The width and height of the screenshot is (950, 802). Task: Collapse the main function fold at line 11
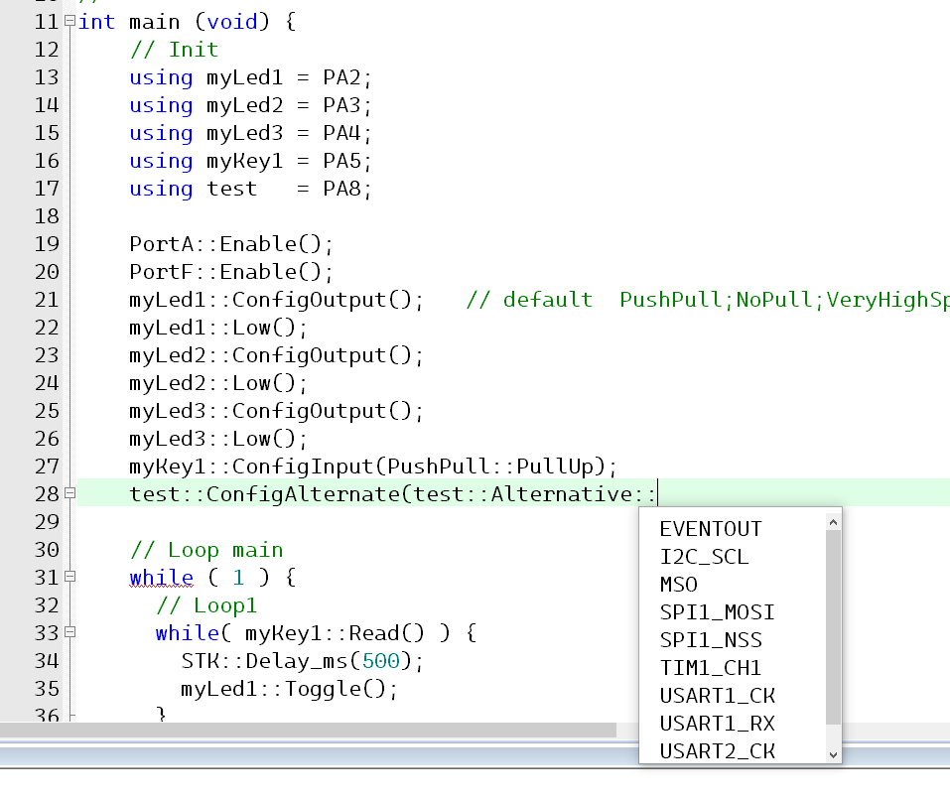(x=68, y=21)
